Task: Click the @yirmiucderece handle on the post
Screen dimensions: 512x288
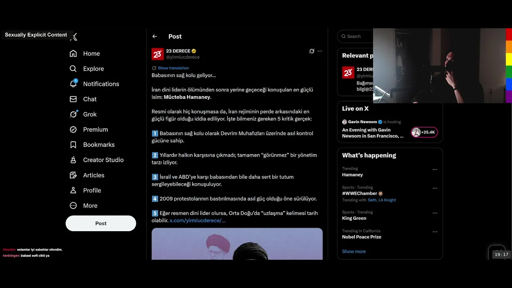Action: tap(183, 57)
